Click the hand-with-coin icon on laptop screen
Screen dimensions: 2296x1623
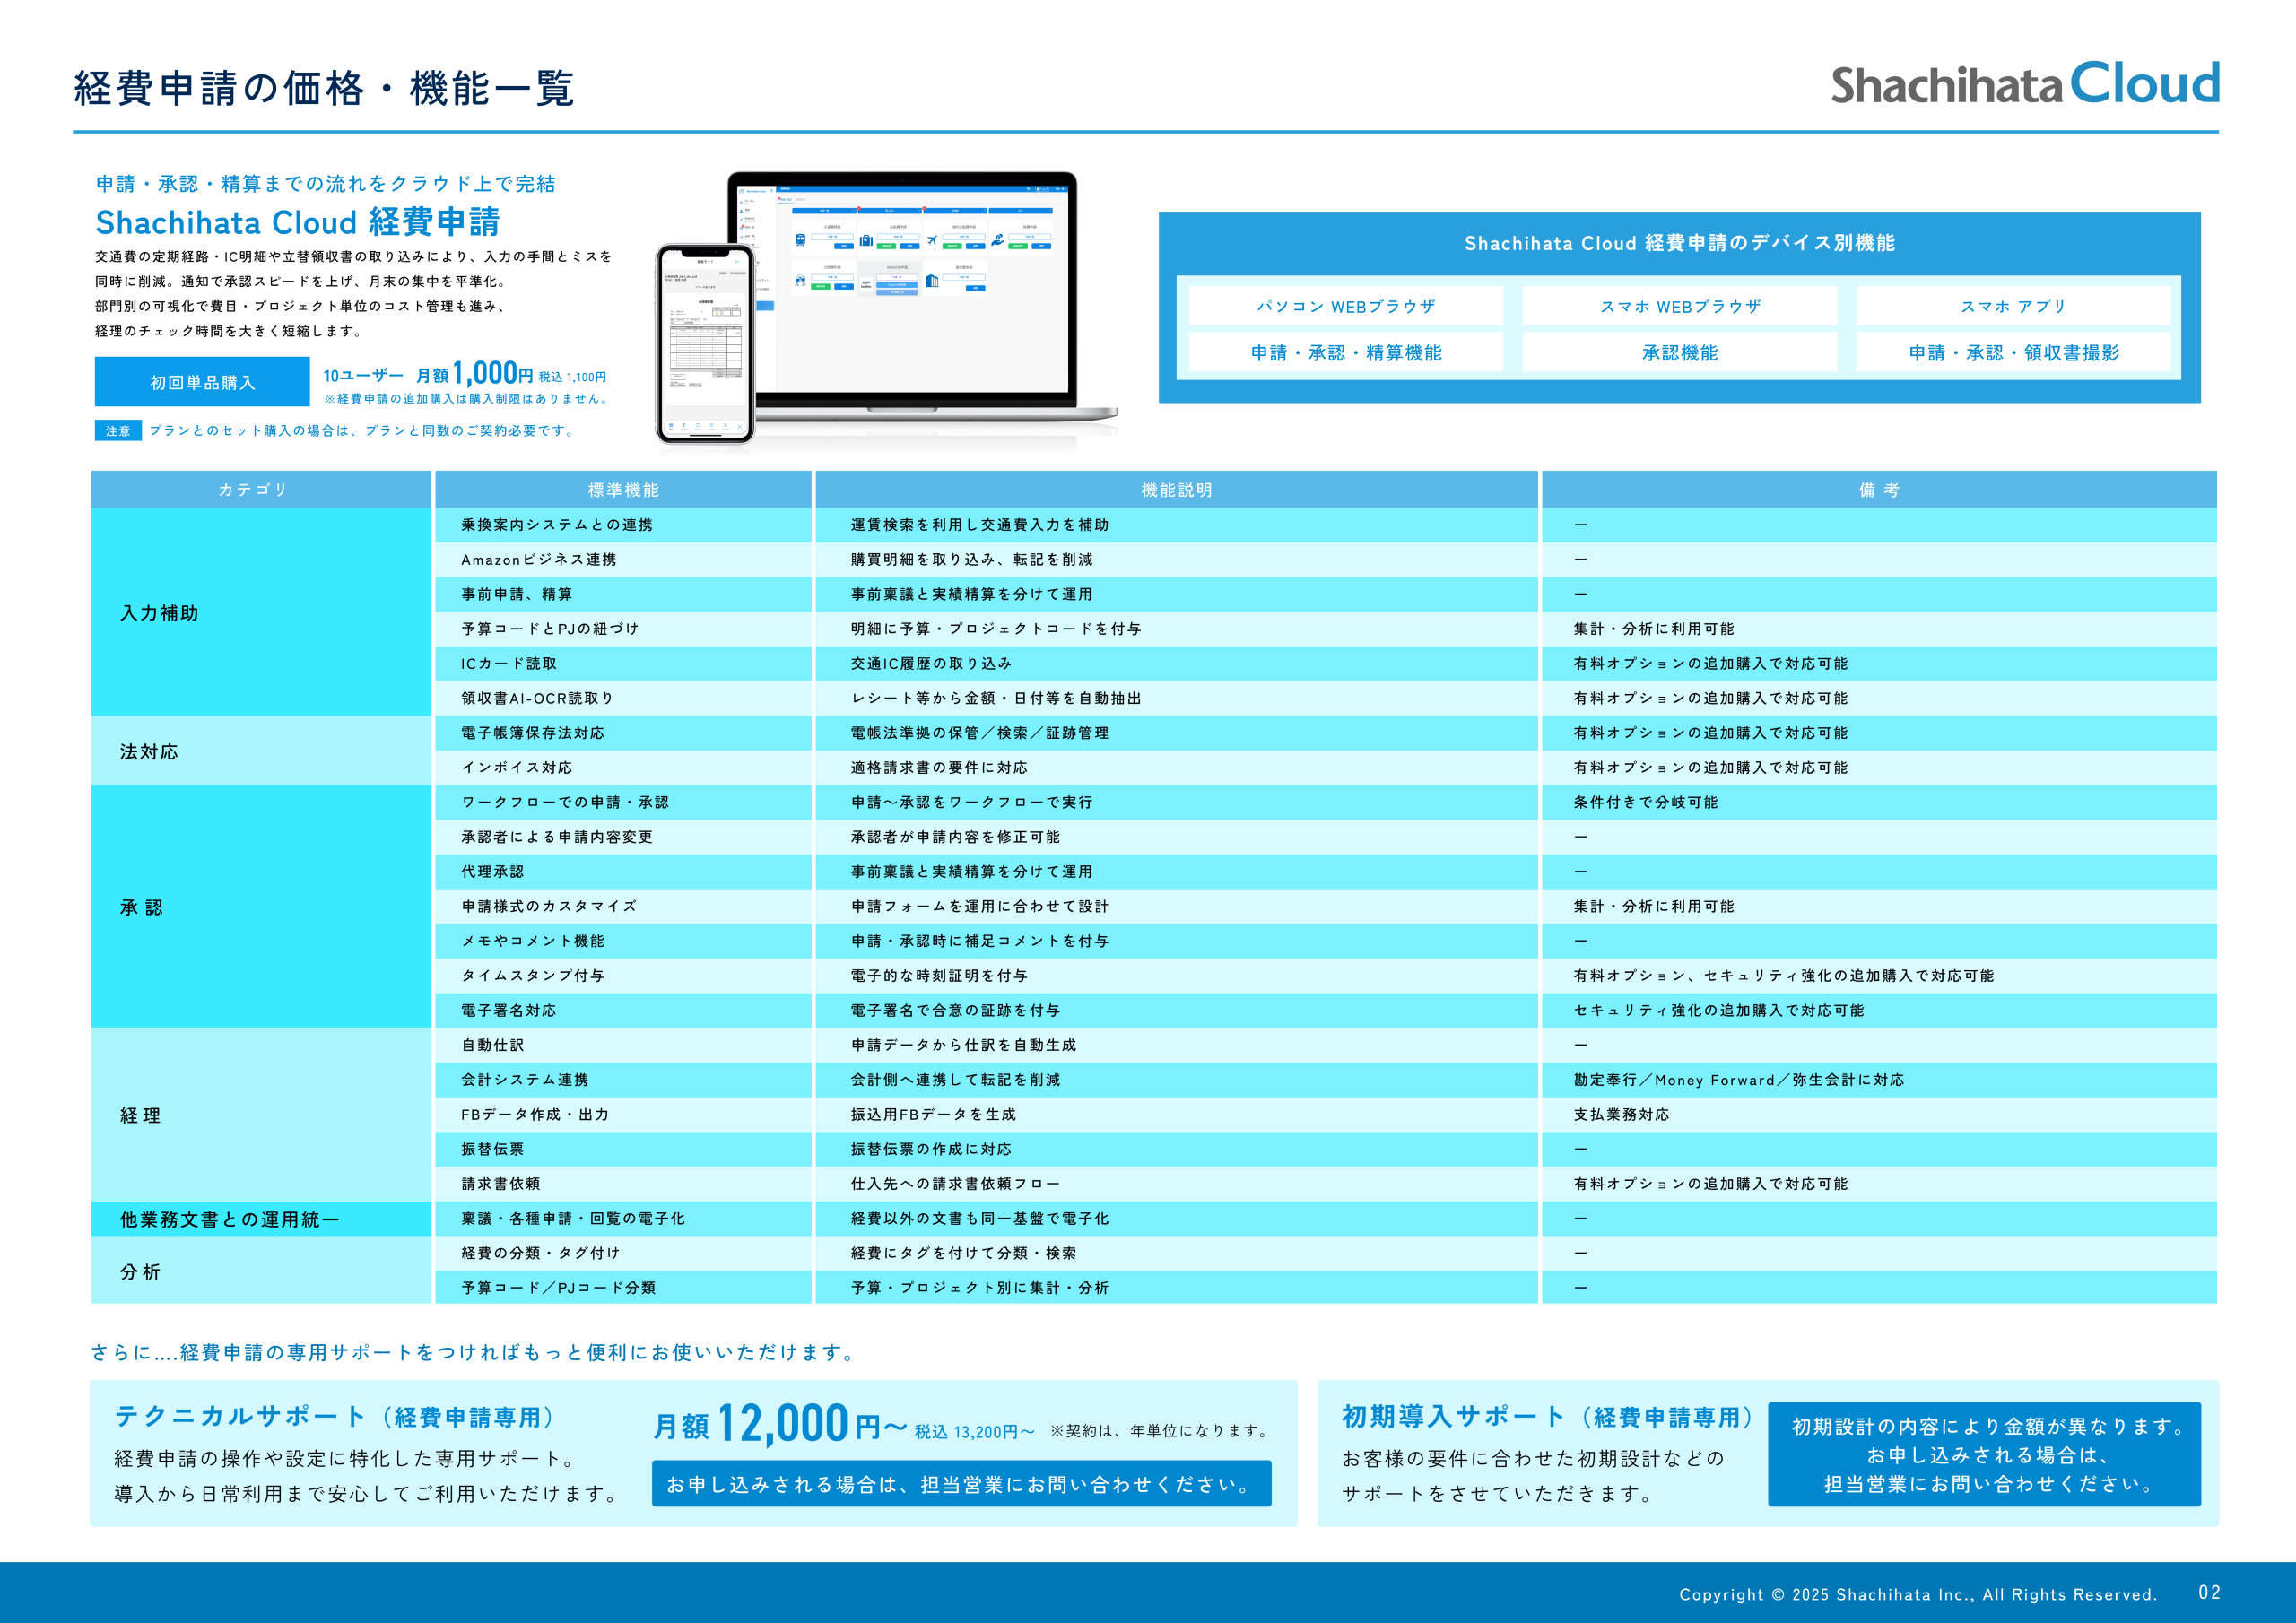[998, 241]
